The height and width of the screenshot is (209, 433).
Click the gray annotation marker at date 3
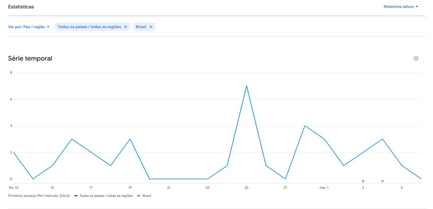tap(363, 181)
